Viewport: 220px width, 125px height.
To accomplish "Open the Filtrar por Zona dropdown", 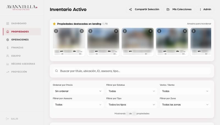I will 185,105.
